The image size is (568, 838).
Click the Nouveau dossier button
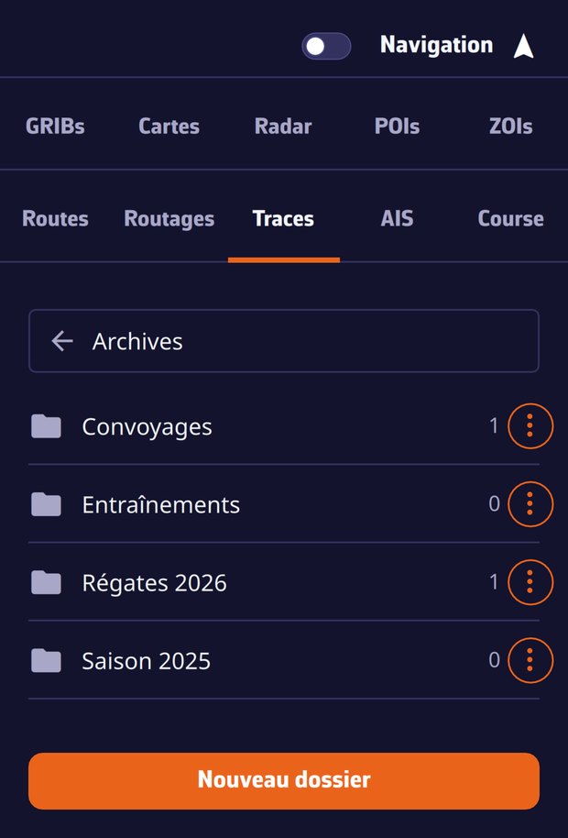284,781
